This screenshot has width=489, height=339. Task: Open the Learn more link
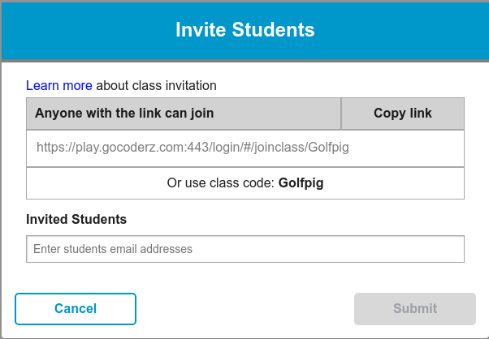point(59,85)
